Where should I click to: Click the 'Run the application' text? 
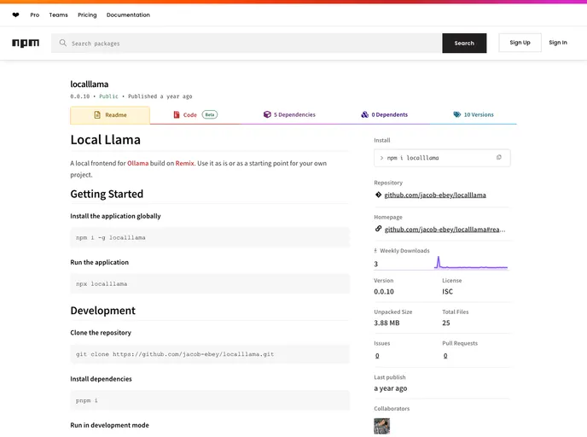pyautogui.click(x=99, y=262)
